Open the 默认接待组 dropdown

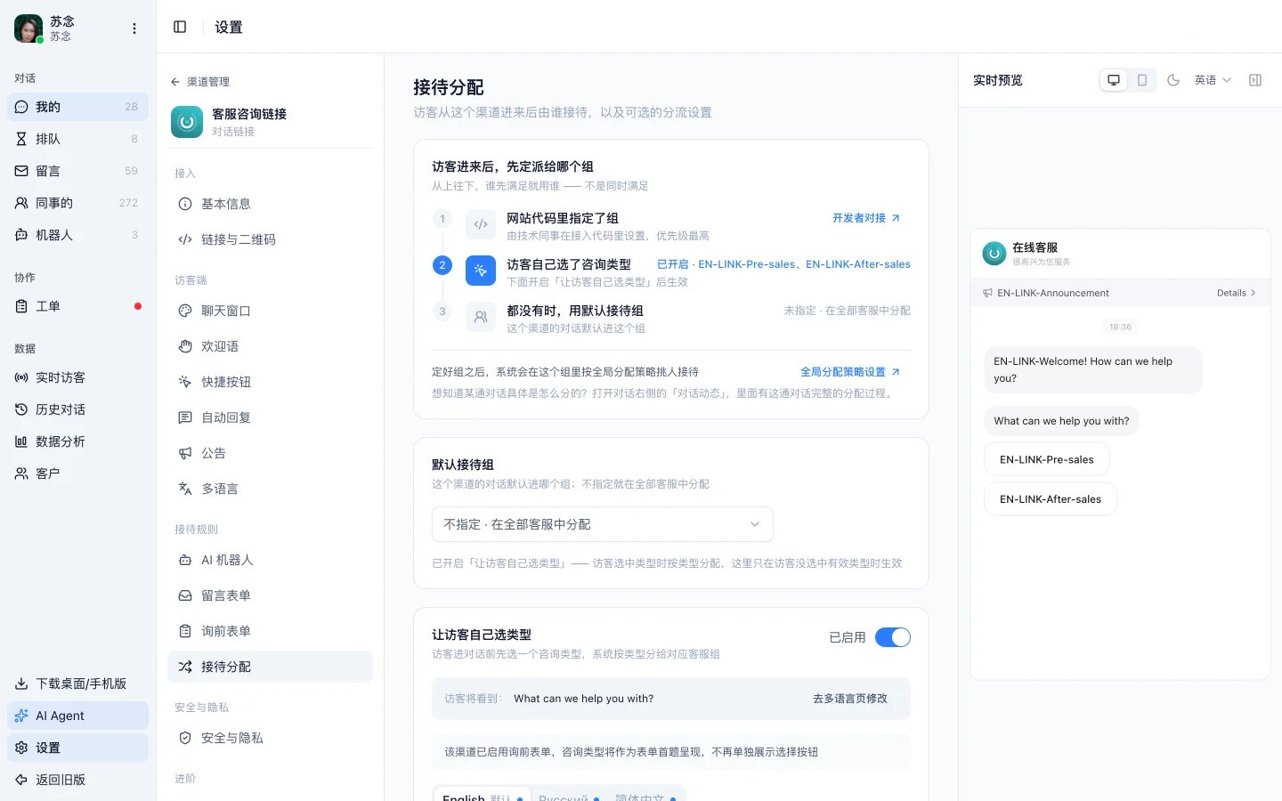(603, 524)
